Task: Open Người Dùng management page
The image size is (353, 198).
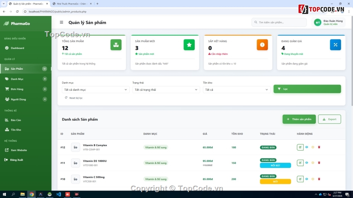Action: (x=26, y=99)
